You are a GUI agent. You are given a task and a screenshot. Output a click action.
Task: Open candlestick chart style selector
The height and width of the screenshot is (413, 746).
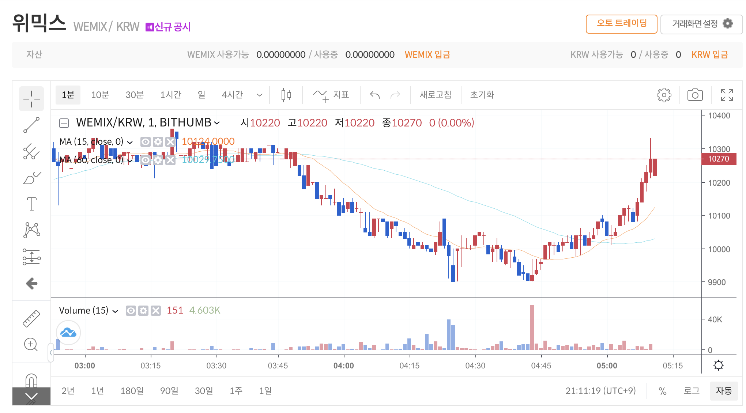point(286,95)
